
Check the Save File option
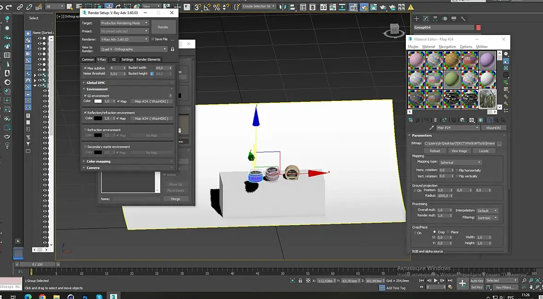coord(153,39)
